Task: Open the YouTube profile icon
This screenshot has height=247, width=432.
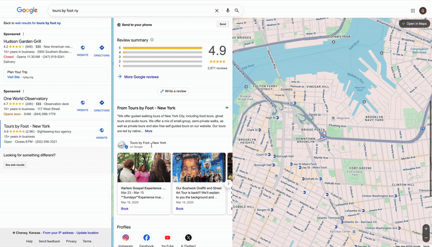Action: click(167, 238)
